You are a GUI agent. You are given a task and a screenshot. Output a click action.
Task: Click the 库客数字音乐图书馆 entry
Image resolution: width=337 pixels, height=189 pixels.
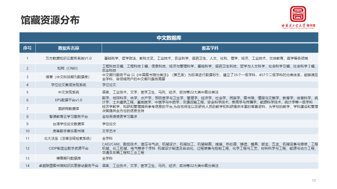(68, 131)
